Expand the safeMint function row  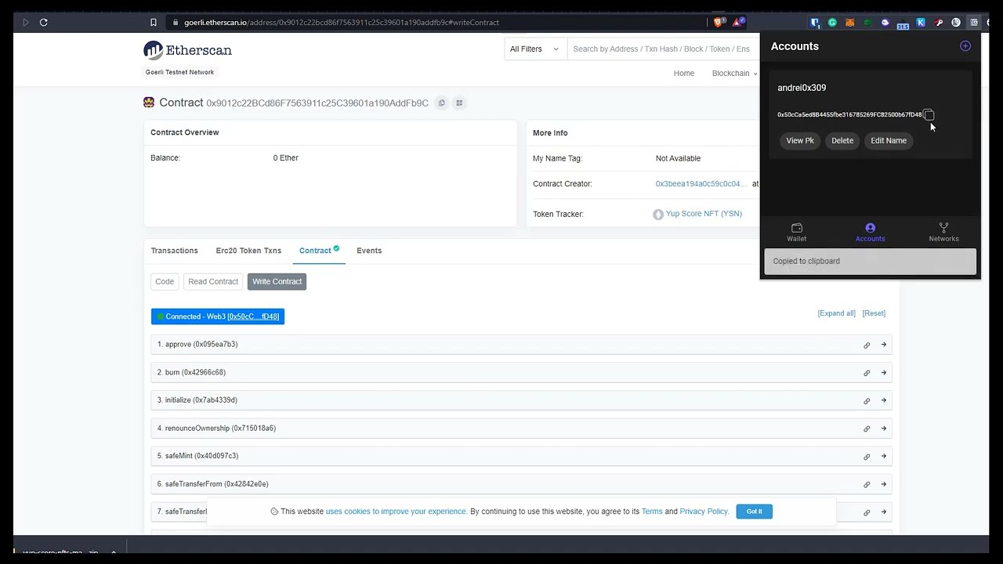coord(521,456)
